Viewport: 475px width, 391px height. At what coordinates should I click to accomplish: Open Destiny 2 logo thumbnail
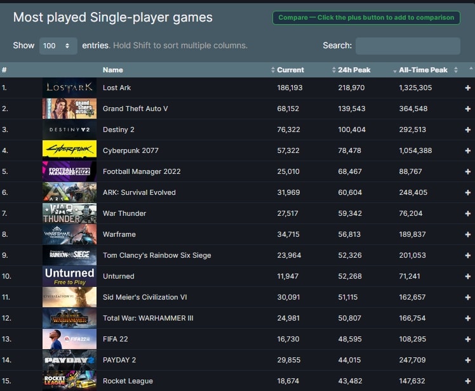(x=69, y=129)
